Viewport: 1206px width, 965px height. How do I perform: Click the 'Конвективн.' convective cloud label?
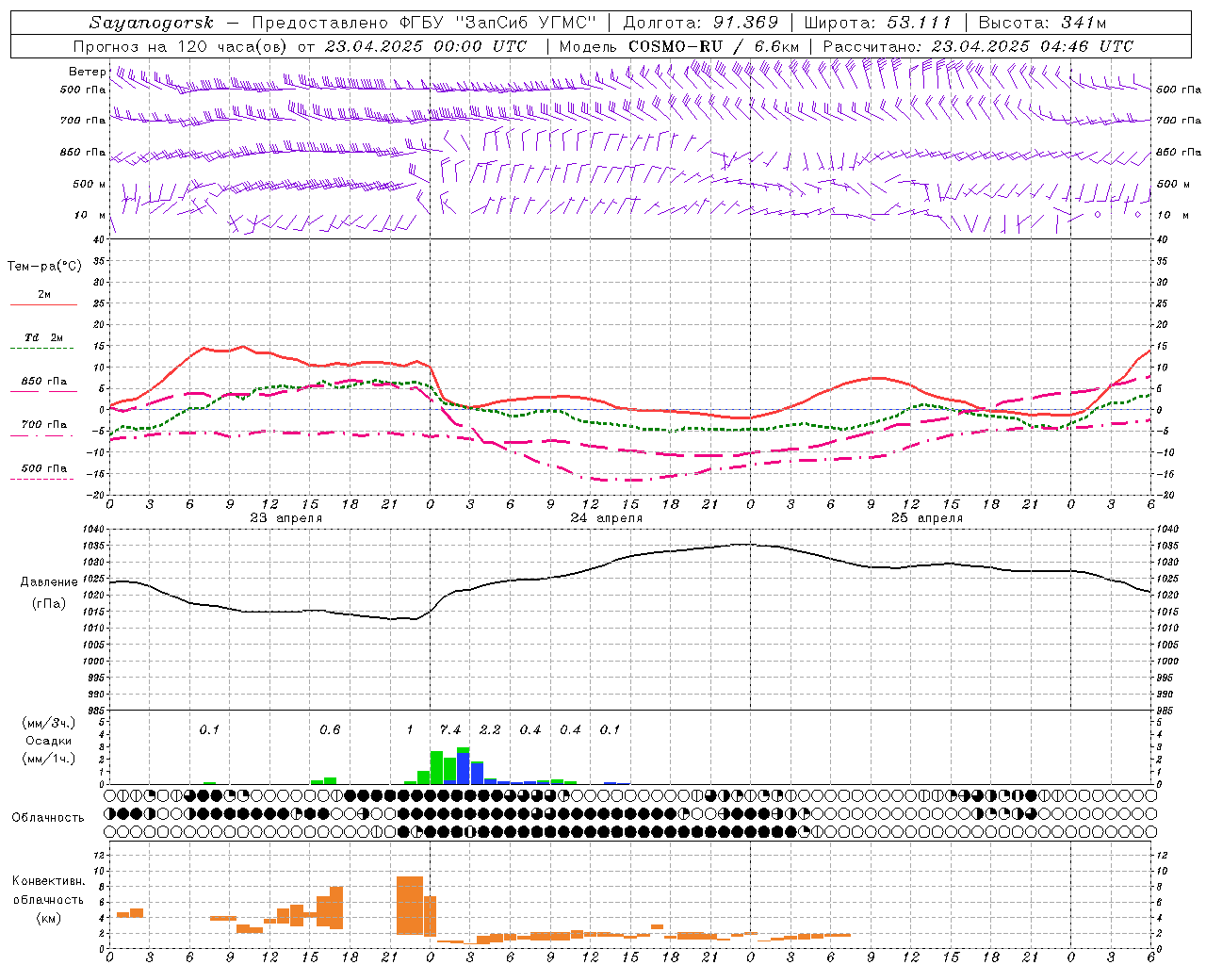coord(49,881)
